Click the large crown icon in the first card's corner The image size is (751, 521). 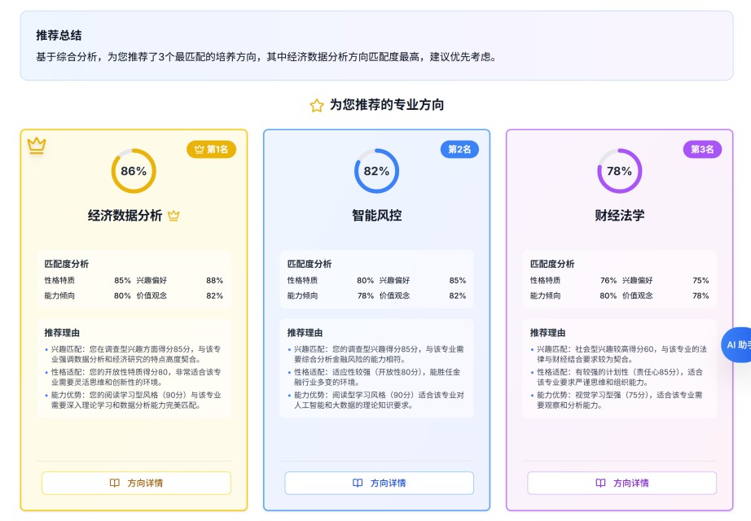(37, 146)
